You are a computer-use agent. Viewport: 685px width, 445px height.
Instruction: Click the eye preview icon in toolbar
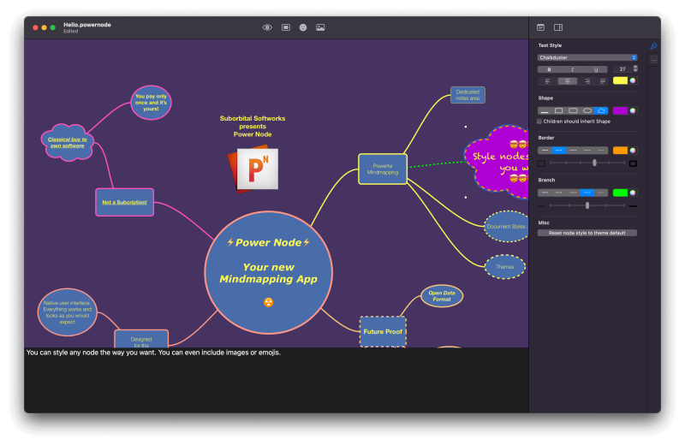pos(267,27)
